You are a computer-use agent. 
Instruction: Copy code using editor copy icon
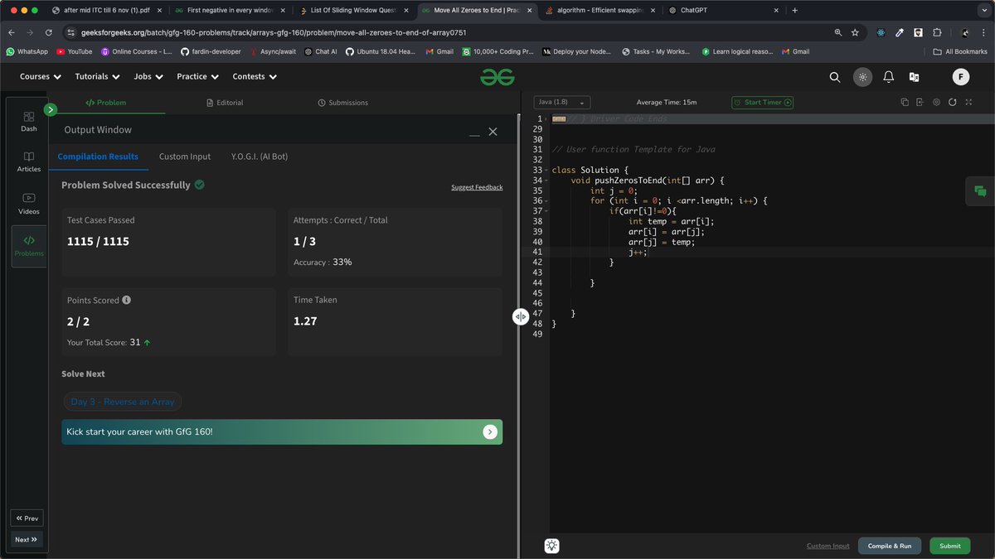point(905,103)
